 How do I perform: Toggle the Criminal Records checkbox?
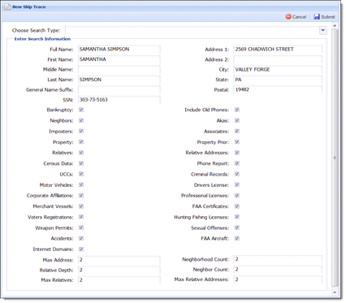tap(237, 174)
